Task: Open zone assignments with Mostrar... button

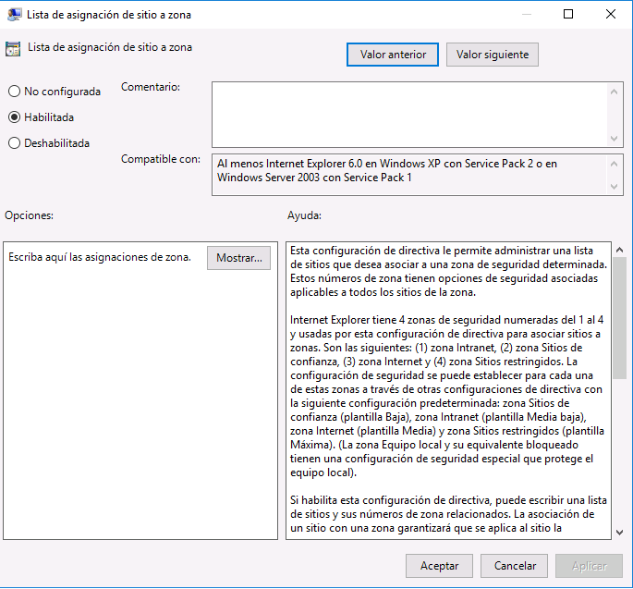Action: (x=239, y=257)
